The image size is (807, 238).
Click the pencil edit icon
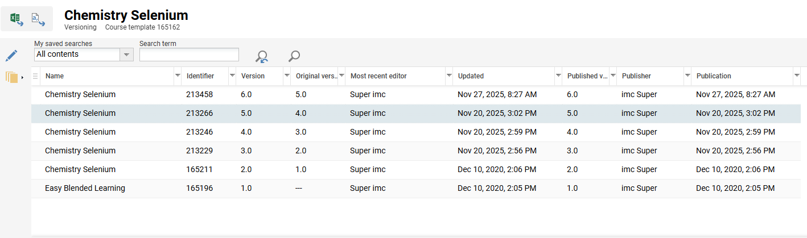coord(11,56)
